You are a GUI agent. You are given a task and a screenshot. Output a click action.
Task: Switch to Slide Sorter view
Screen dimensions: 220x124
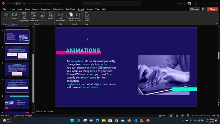click(177, 116)
